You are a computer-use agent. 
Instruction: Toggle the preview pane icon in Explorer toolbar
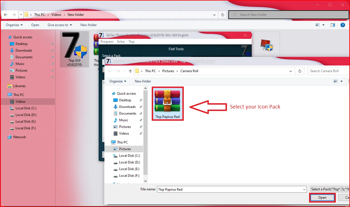332,25
